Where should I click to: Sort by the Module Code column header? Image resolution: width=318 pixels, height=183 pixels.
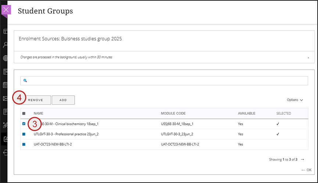click(173, 113)
